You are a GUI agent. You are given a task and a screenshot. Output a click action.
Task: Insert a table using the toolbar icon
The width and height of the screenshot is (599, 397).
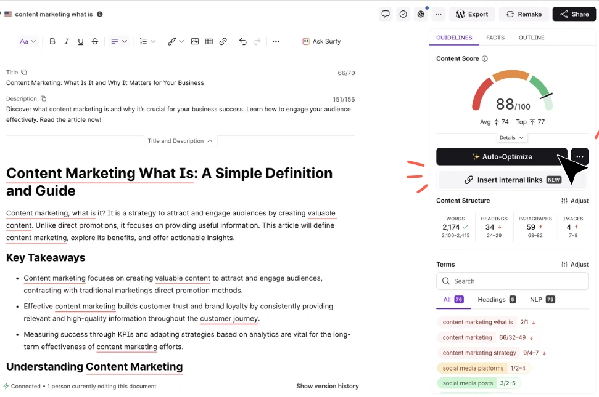pyautogui.click(x=209, y=41)
